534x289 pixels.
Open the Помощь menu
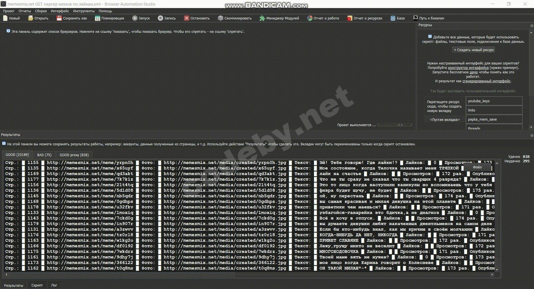click(x=105, y=11)
